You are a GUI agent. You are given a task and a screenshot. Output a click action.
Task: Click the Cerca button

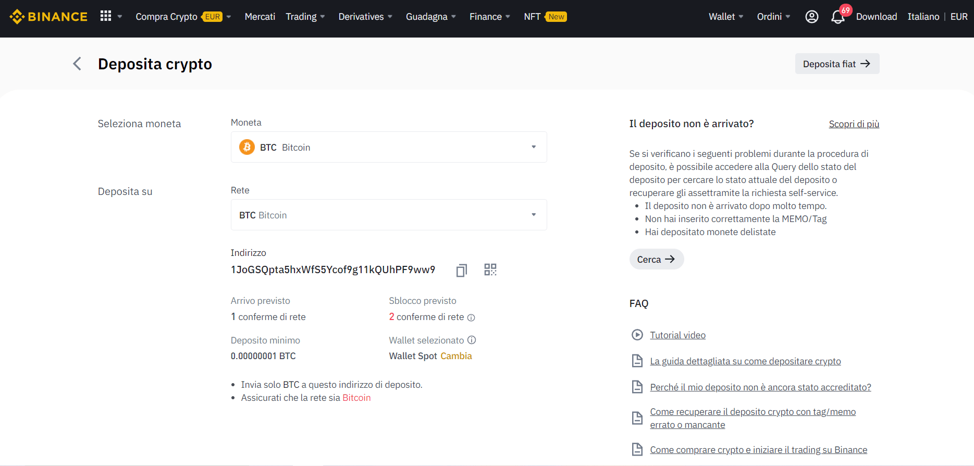pyautogui.click(x=657, y=259)
